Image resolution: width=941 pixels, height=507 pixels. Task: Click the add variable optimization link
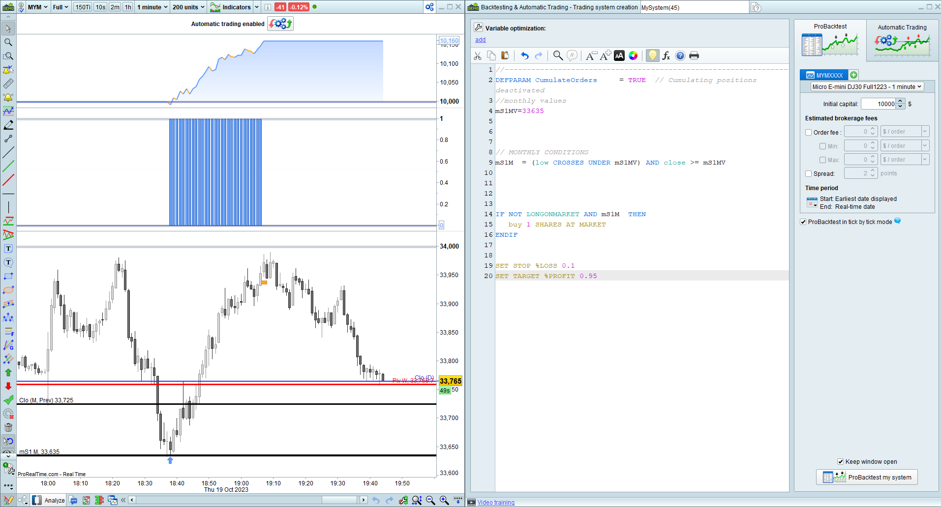tap(480, 40)
